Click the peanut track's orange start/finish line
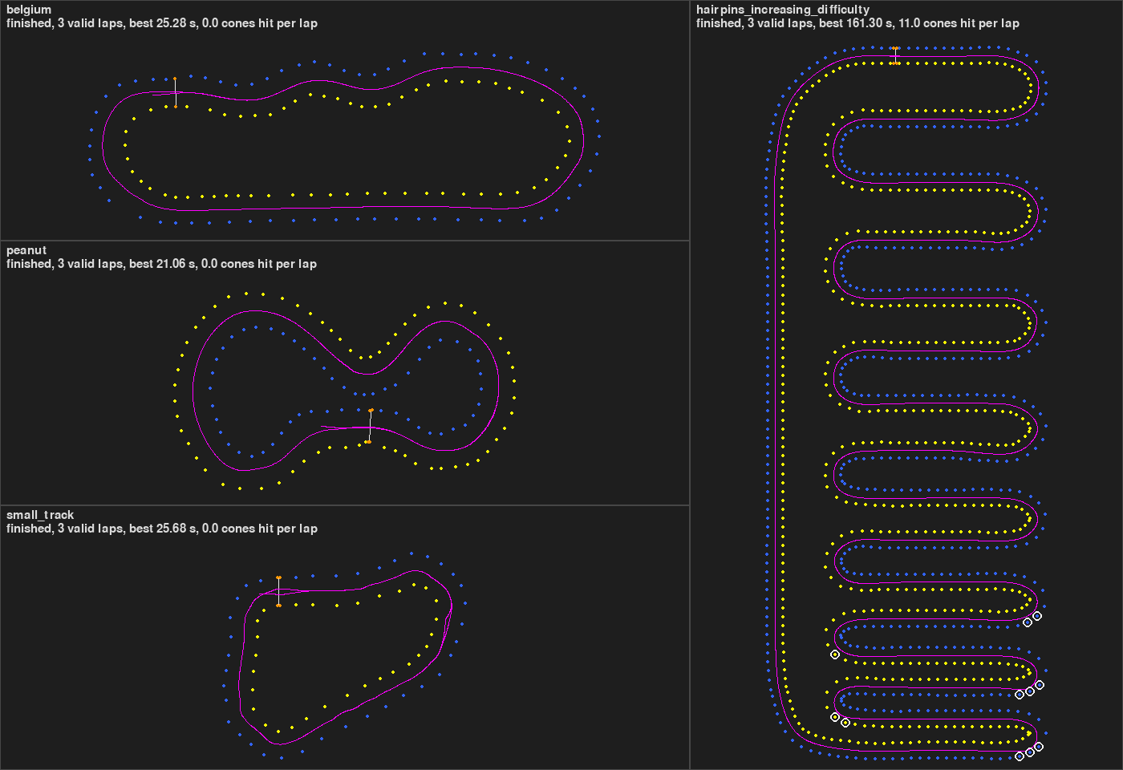Viewport: 1123px width, 770px height. [369, 426]
